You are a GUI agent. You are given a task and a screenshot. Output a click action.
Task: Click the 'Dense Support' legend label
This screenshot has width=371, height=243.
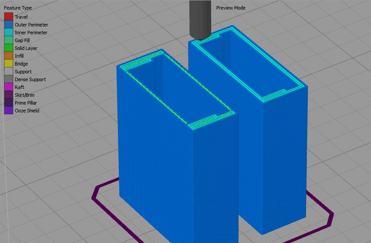click(x=30, y=79)
